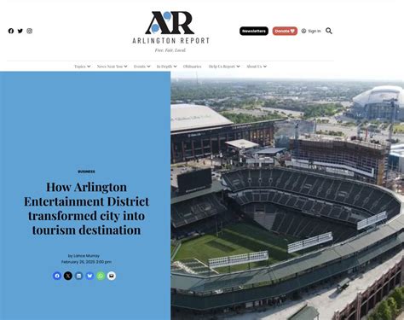Click the aerial stadium photo

pyautogui.click(x=287, y=195)
